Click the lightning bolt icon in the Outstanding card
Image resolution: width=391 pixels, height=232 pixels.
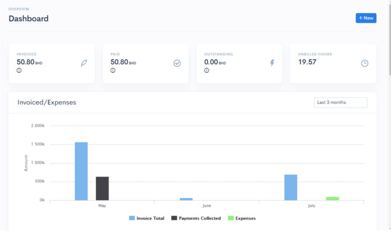coord(272,63)
